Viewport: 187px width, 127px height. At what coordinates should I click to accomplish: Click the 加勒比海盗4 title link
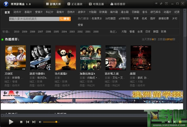coord(87,74)
